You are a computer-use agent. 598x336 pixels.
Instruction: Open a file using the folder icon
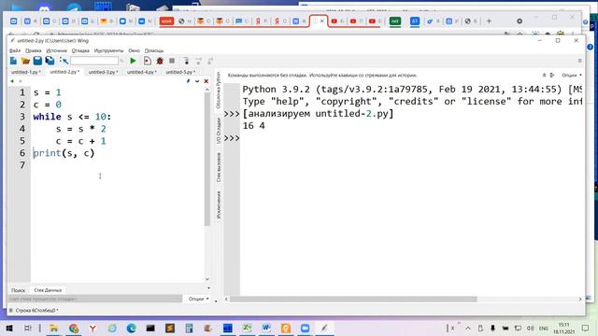(x=25, y=61)
